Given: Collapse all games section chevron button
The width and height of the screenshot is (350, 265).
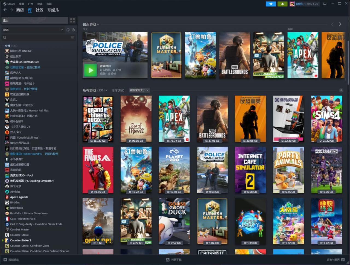Looking at the screenshot, I should click(x=341, y=90).
